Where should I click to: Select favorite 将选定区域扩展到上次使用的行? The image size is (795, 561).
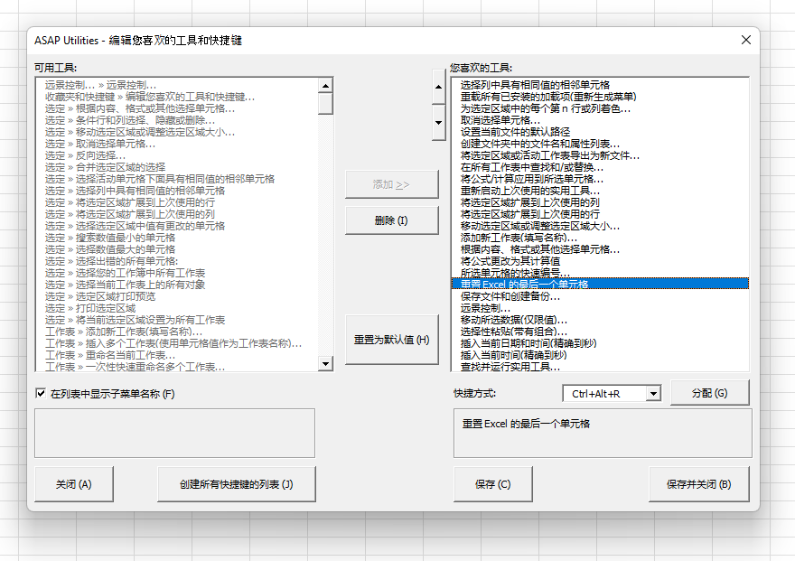click(529, 214)
